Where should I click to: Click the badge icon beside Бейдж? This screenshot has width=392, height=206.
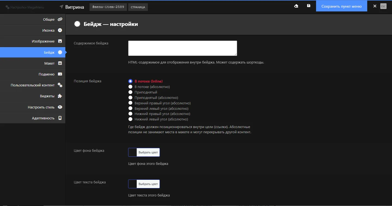tap(60, 52)
